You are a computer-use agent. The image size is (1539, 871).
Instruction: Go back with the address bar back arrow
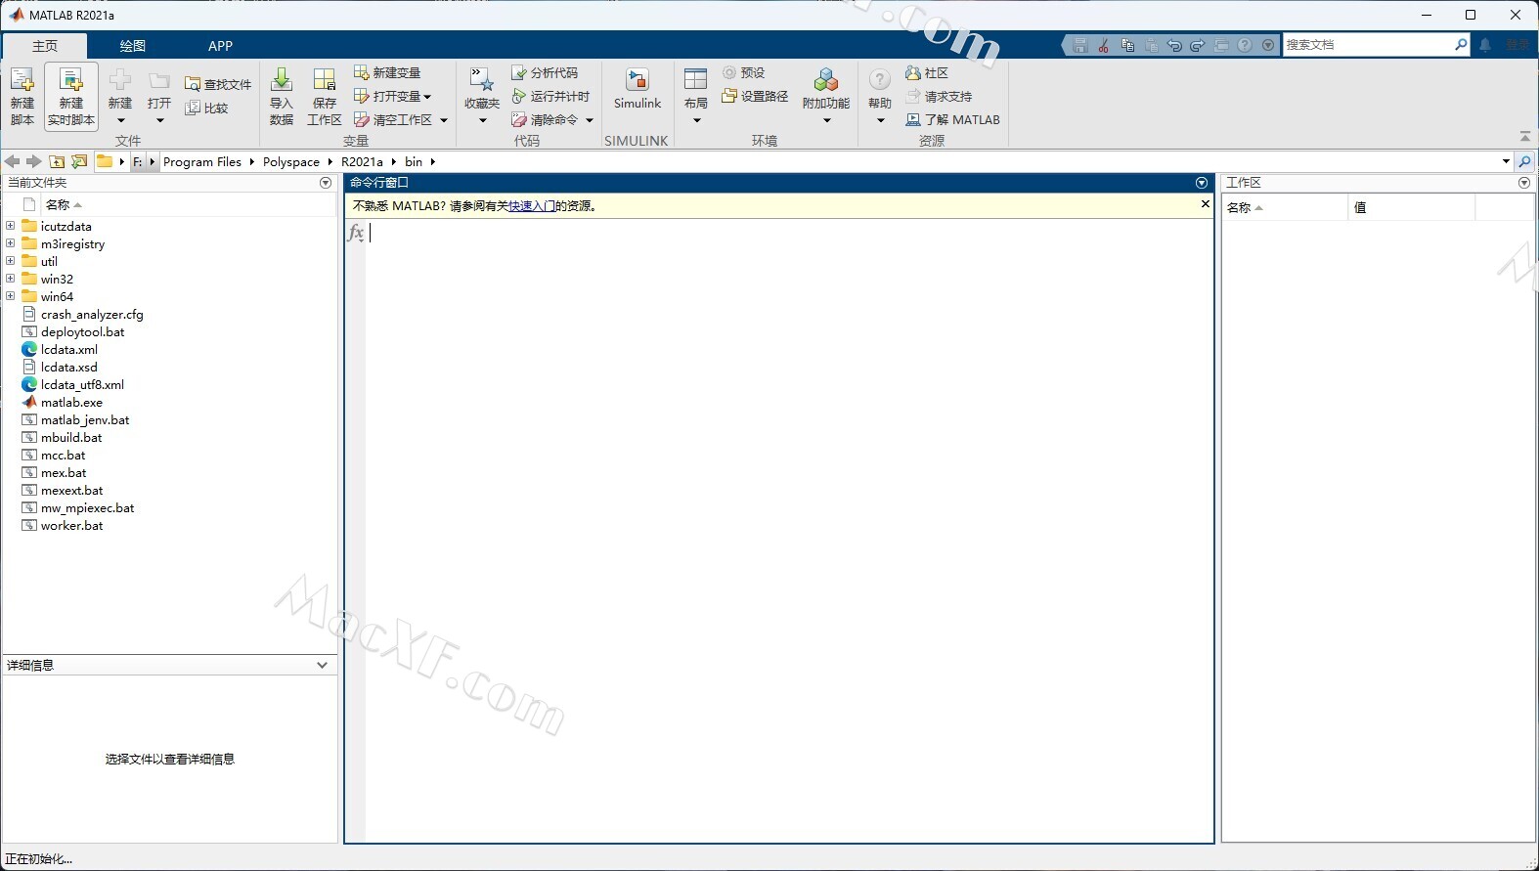12,161
